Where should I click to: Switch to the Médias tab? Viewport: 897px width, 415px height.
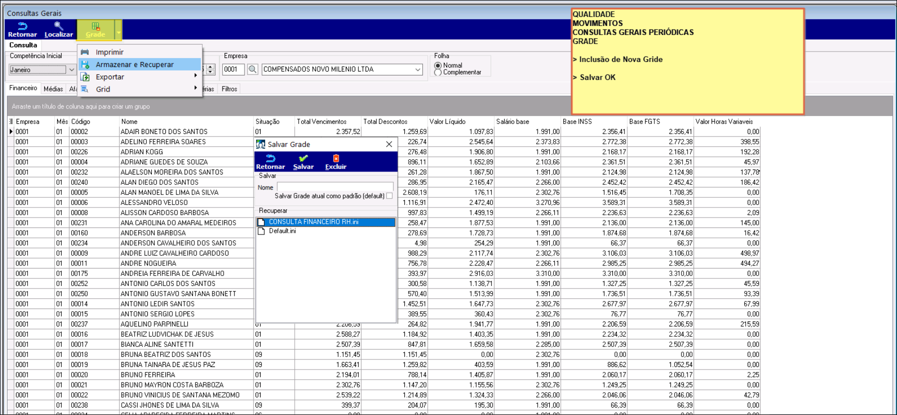[53, 89]
